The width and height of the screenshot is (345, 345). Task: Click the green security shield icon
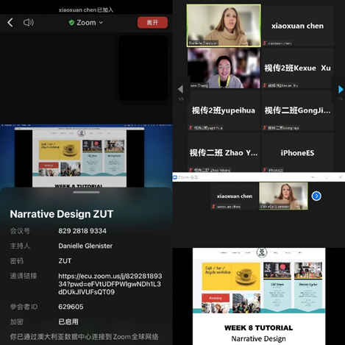point(71,23)
